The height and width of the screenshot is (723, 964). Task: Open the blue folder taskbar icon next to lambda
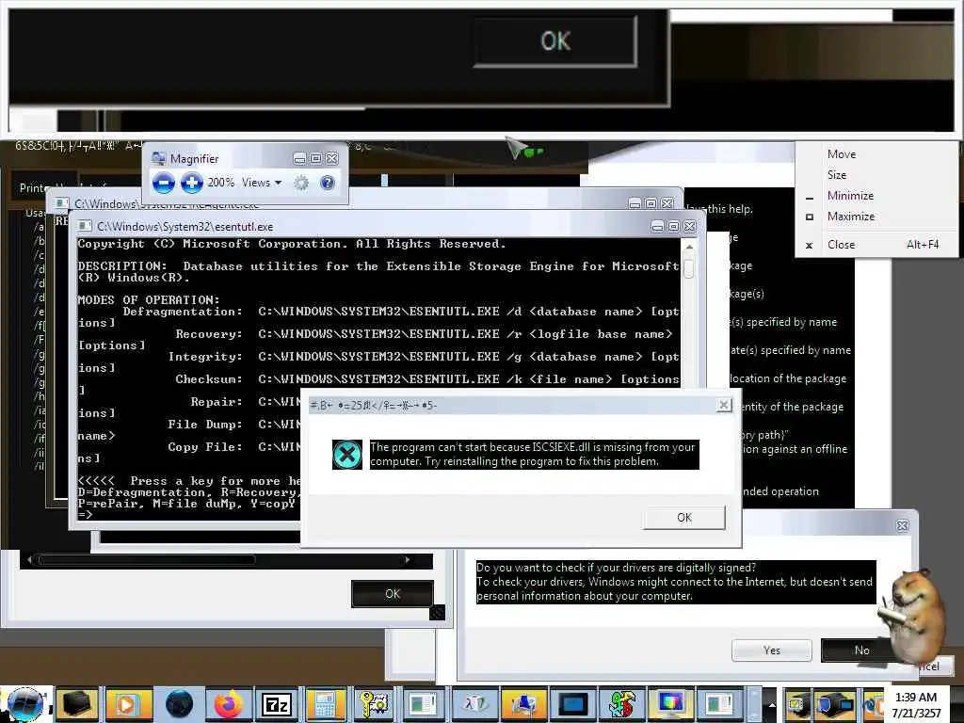[523, 704]
